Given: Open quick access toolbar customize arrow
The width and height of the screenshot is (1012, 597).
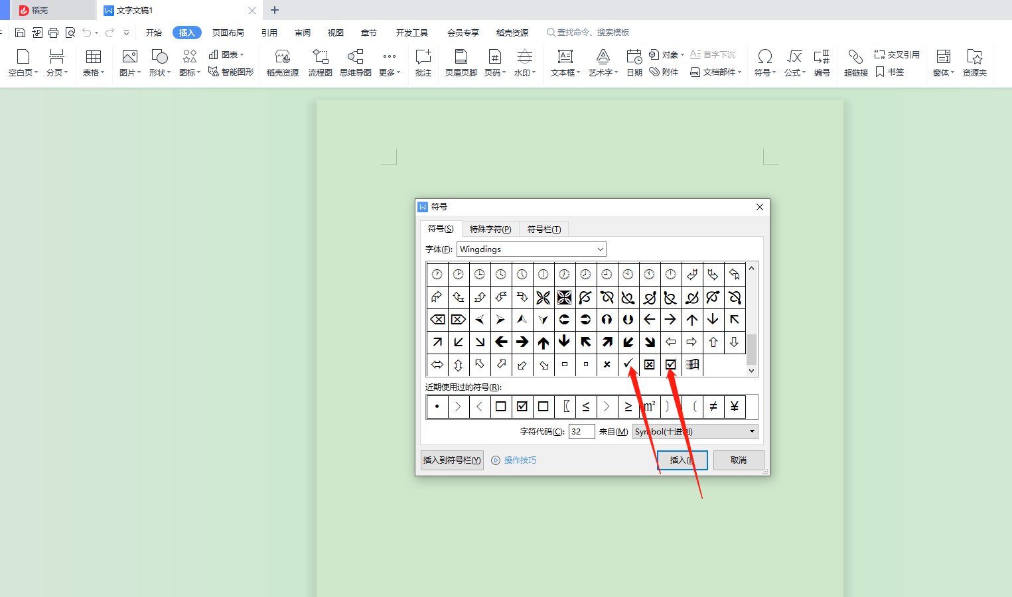Looking at the screenshot, I should [x=126, y=33].
